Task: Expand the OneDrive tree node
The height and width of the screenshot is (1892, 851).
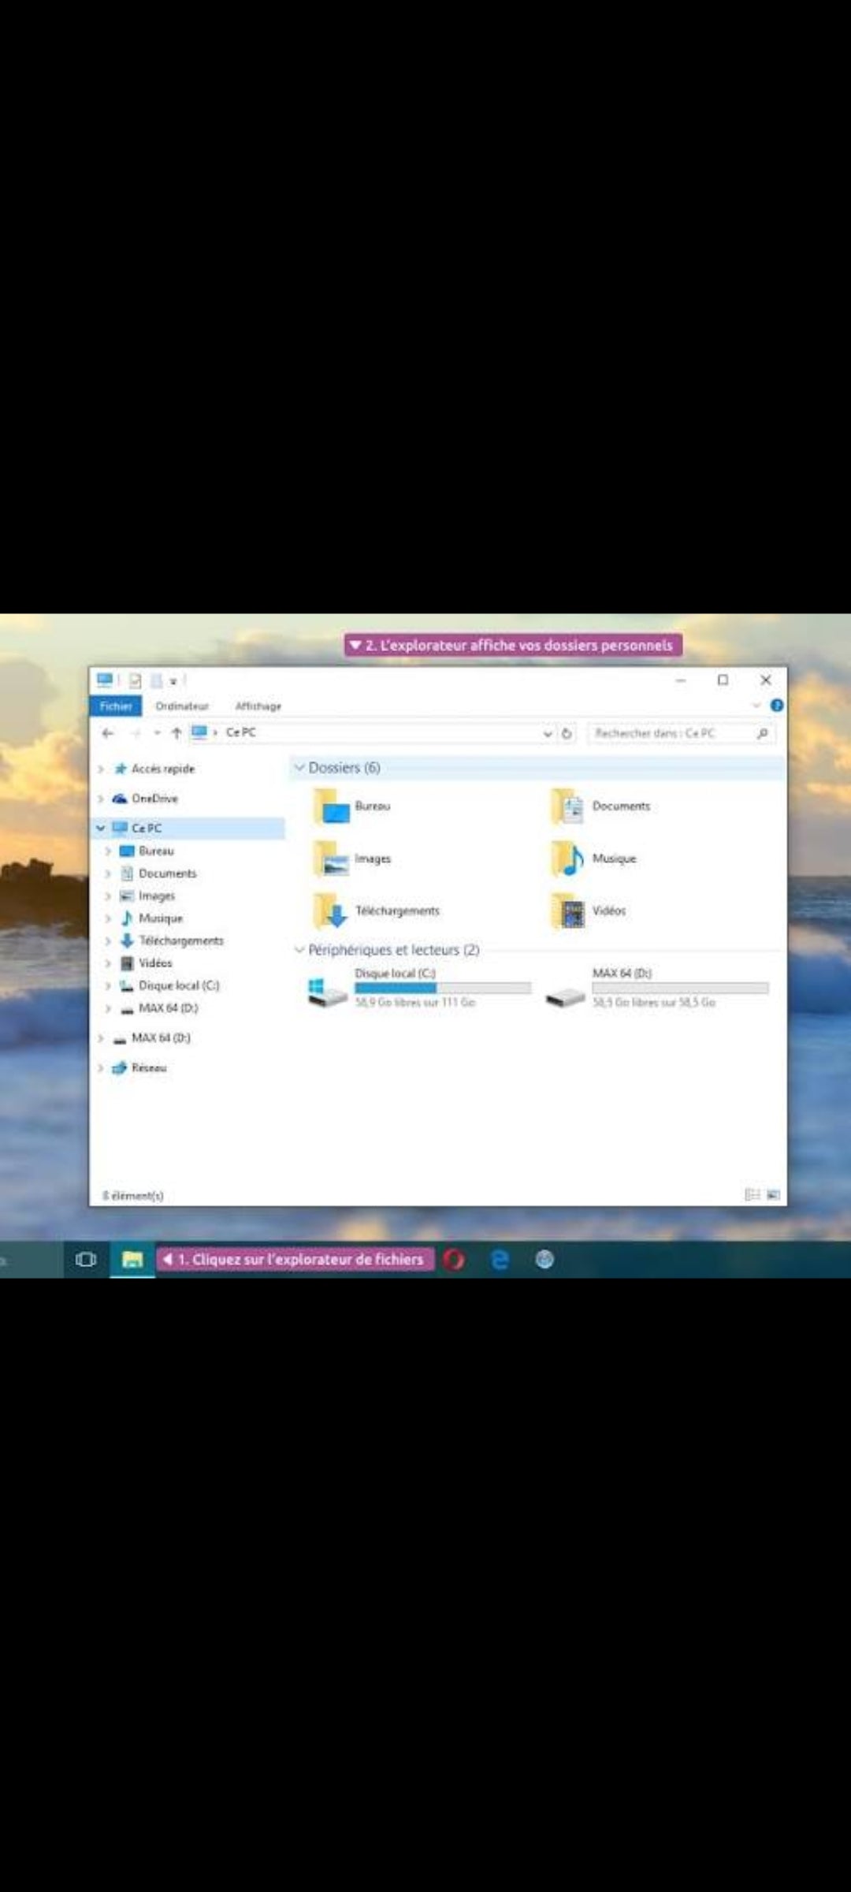Action: pos(100,799)
